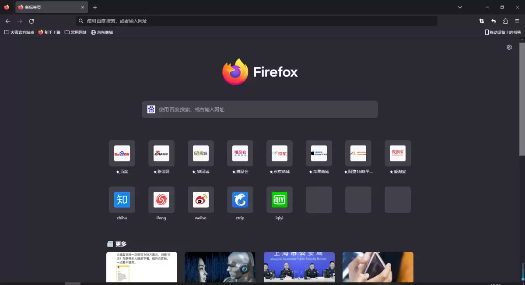Screen dimensions: 525x285
Task: Open the new tab page settings gear
Action: tap(509, 47)
